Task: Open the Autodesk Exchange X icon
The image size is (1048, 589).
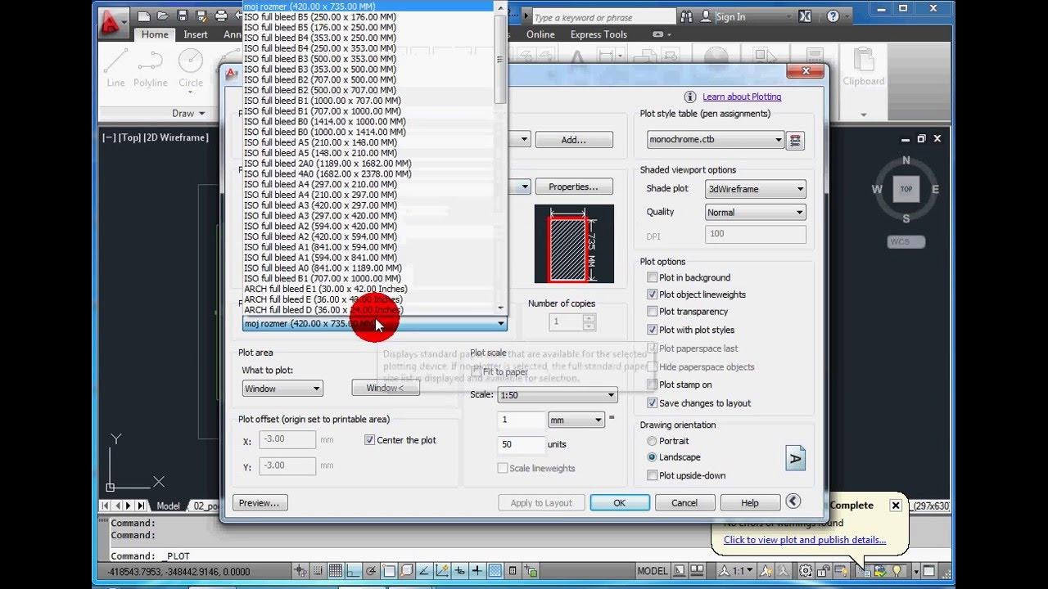Action: [x=805, y=16]
